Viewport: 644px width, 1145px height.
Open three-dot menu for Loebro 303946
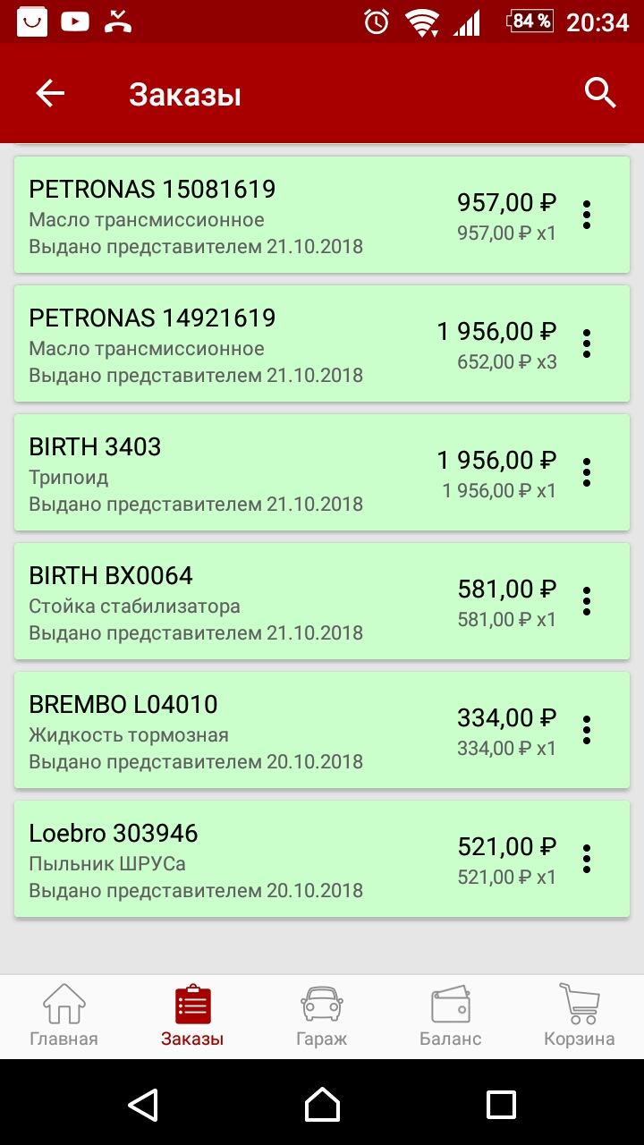587,859
